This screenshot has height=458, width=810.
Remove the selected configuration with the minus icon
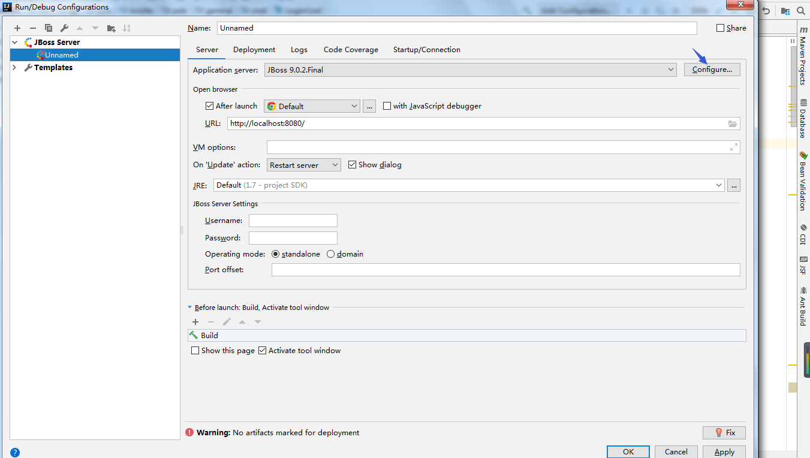pyautogui.click(x=33, y=28)
